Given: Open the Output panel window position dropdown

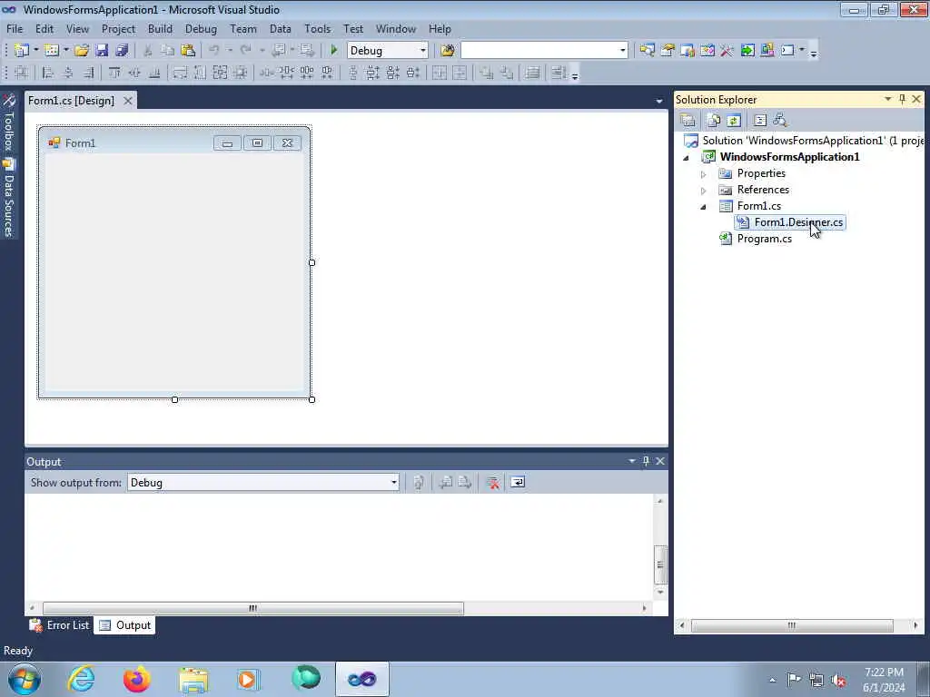Looking at the screenshot, I should point(632,461).
